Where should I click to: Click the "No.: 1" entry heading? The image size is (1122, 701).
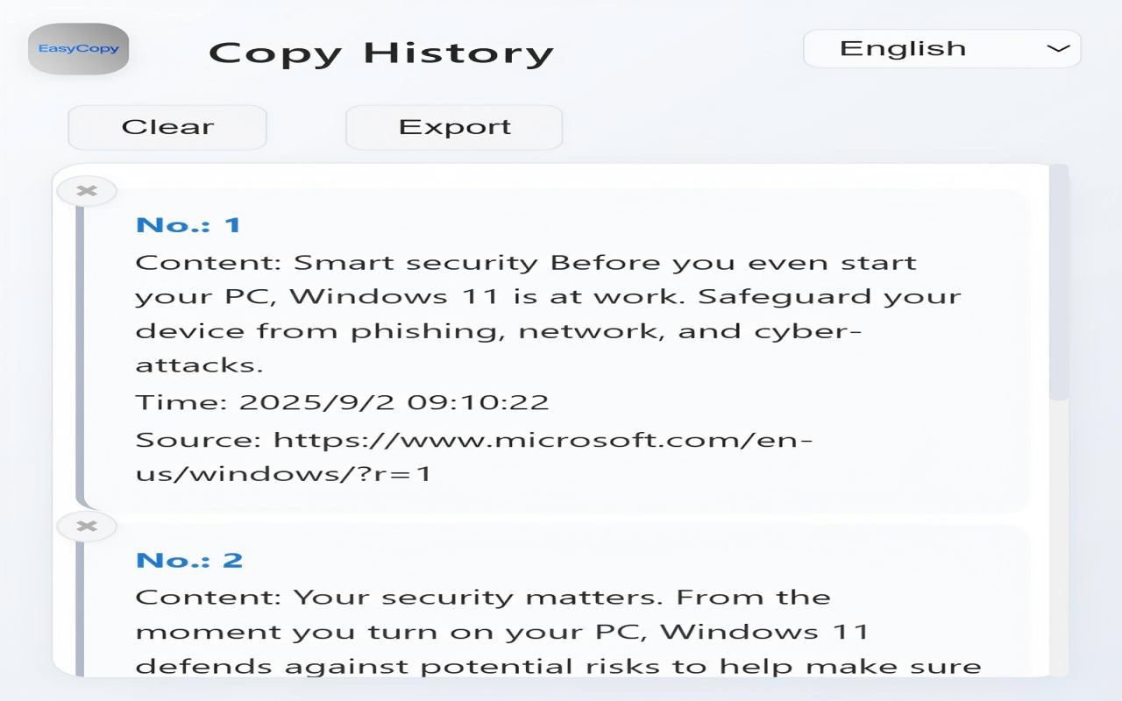188,224
